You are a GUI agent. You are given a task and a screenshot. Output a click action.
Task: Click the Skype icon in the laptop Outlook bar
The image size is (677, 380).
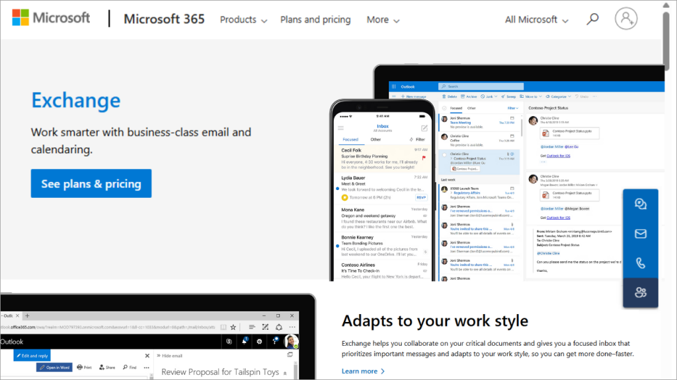[x=229, y=341]
